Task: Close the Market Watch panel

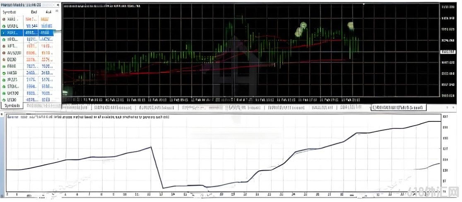Action: point(58,5)
